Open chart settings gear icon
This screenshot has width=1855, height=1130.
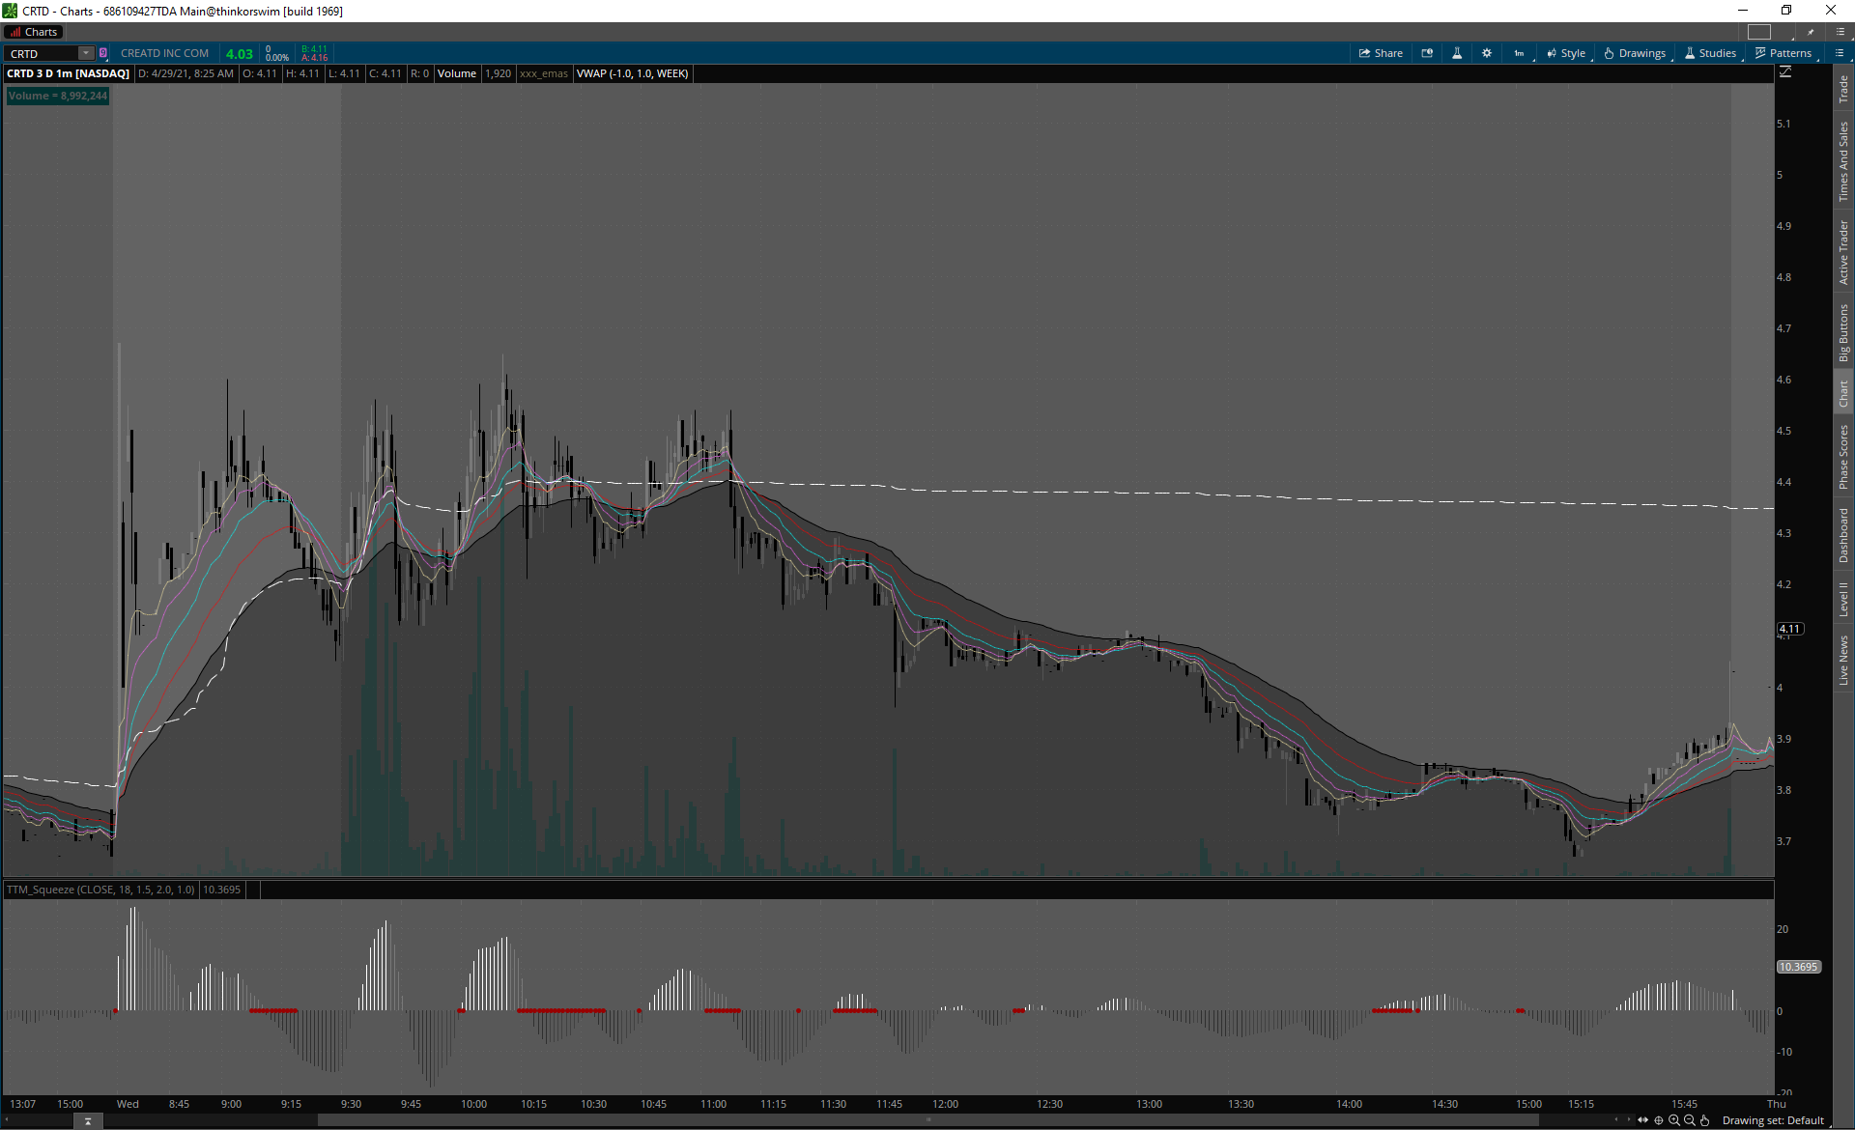coord(1487,53)
